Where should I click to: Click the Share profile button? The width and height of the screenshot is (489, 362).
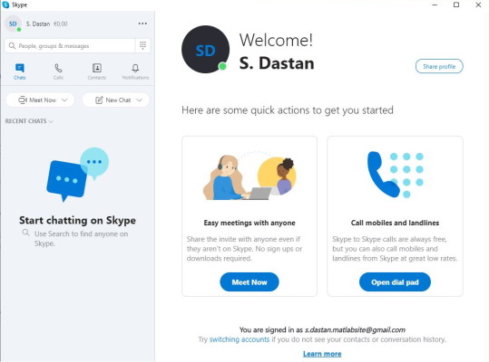(439, 66)
